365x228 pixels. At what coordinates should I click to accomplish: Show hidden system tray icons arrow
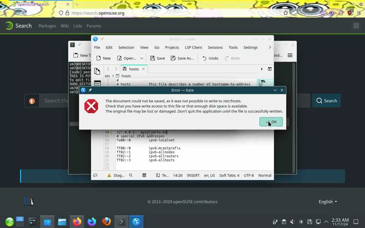tap(326, 222)
